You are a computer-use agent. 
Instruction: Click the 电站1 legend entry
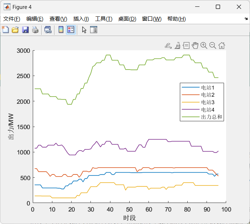click(208, 87)
